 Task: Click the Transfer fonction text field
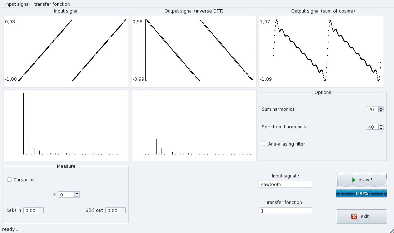point(285,211)
